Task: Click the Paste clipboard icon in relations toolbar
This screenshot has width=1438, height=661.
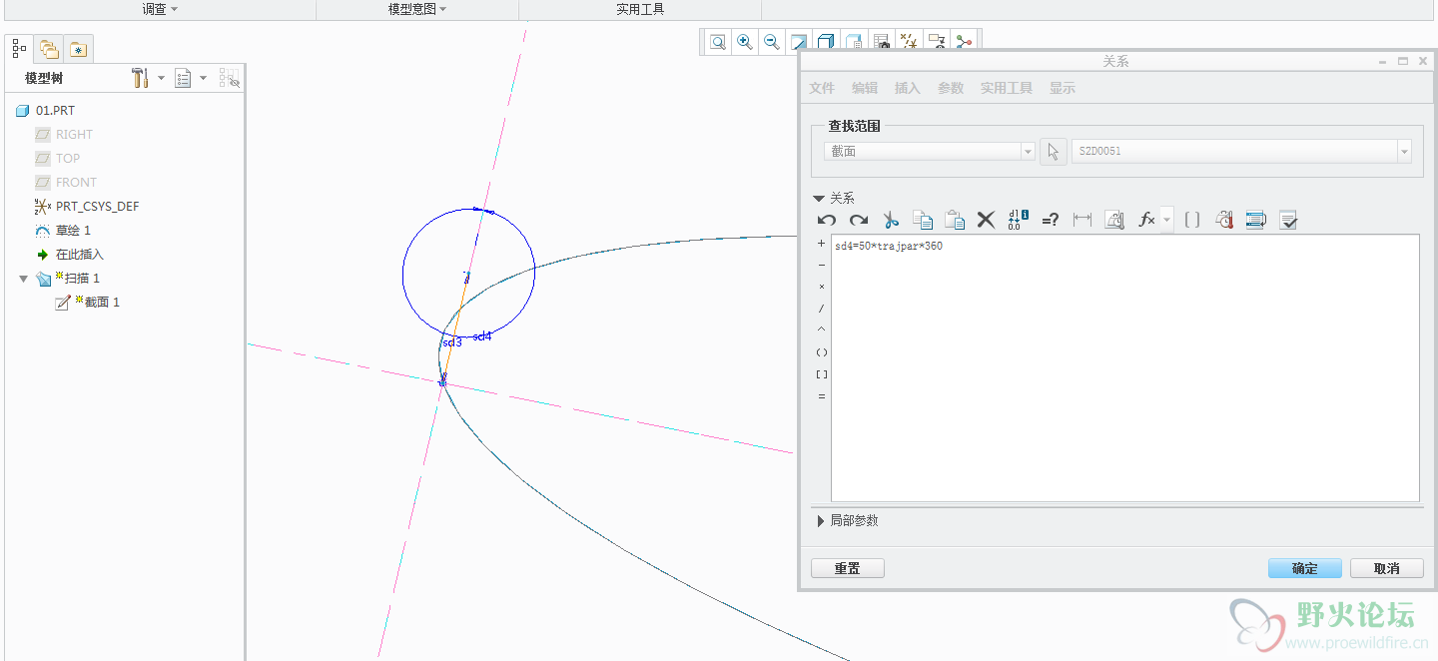Action: point(955,220)
